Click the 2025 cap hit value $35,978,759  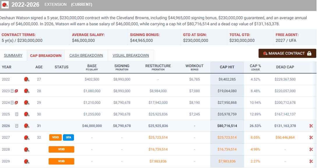[x=227, y=114]
